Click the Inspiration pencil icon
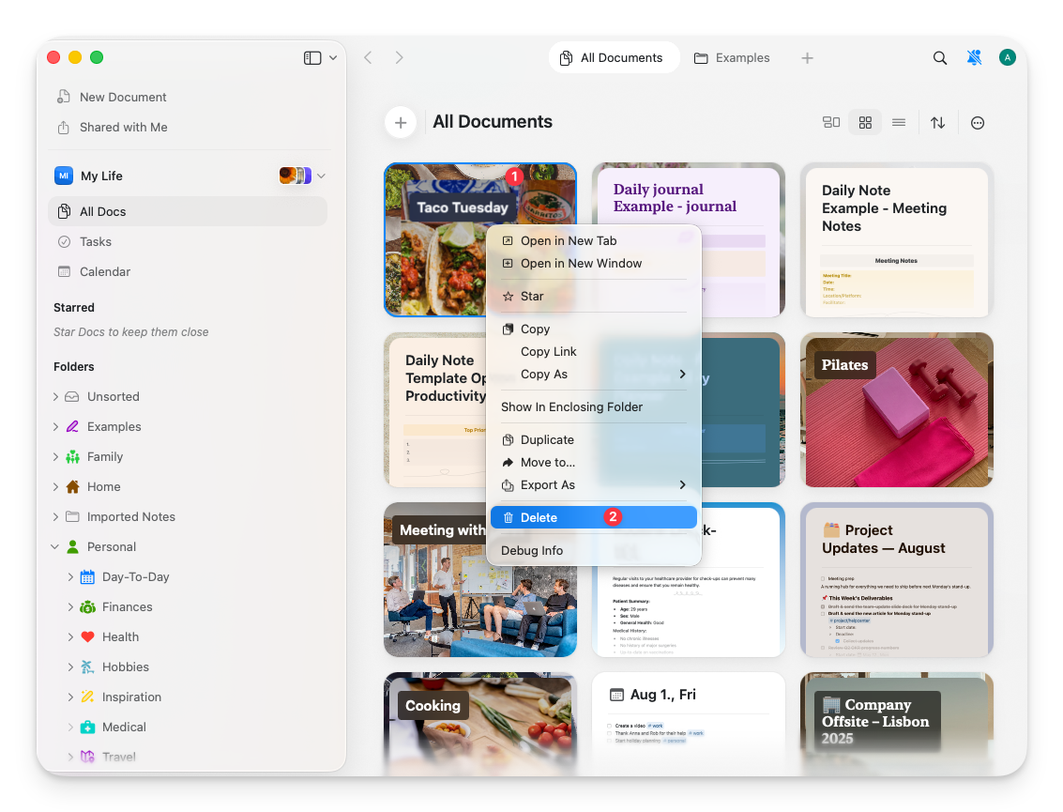 (87, 697)
